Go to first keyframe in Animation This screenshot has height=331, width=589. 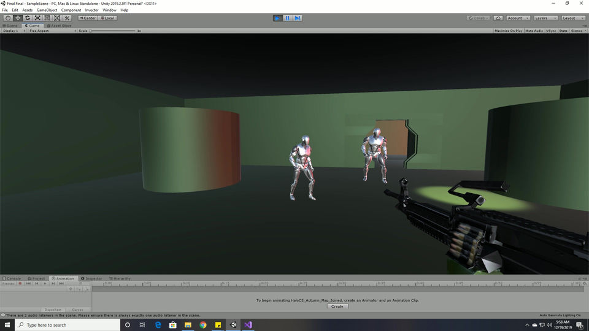click(x=29, y=284)
